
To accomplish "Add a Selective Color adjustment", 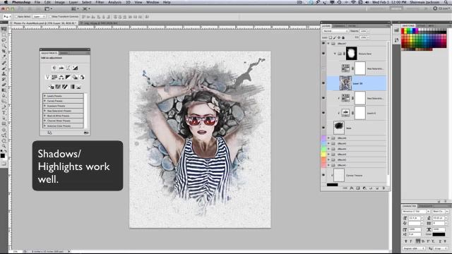I will pos(78,87).
